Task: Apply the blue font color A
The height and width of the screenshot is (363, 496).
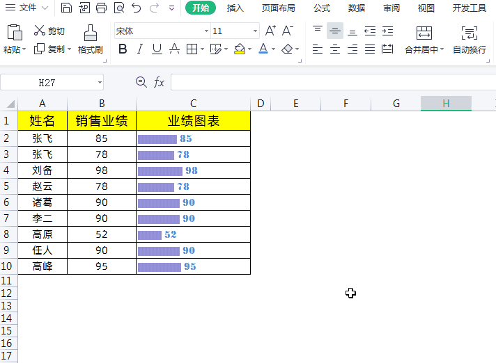Action: 263,49
